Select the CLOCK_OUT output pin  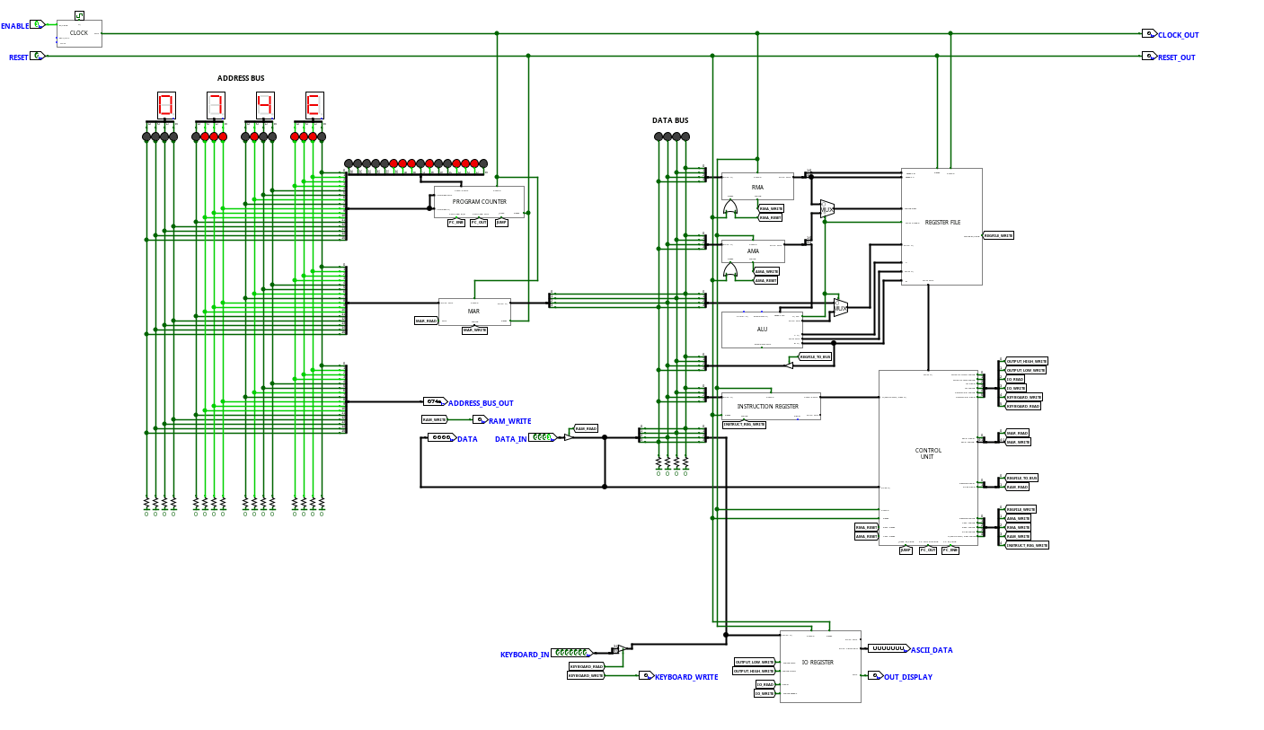click(x=1149, y=33)
